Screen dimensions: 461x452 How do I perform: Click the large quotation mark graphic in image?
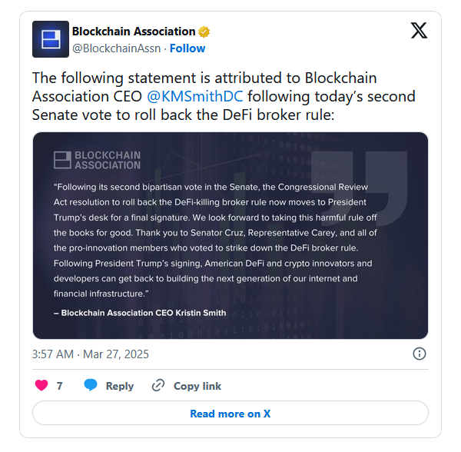point(360,188)
